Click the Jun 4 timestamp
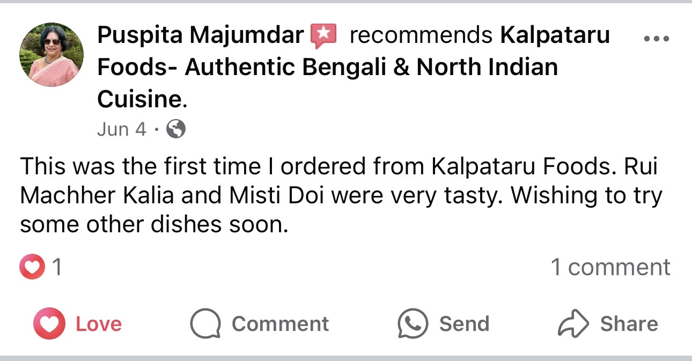 pos(122,129)
